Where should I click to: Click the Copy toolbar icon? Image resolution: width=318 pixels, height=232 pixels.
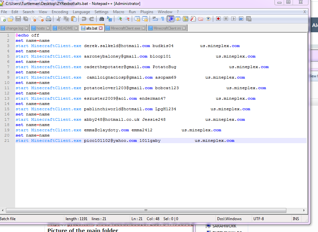point(66,19)
